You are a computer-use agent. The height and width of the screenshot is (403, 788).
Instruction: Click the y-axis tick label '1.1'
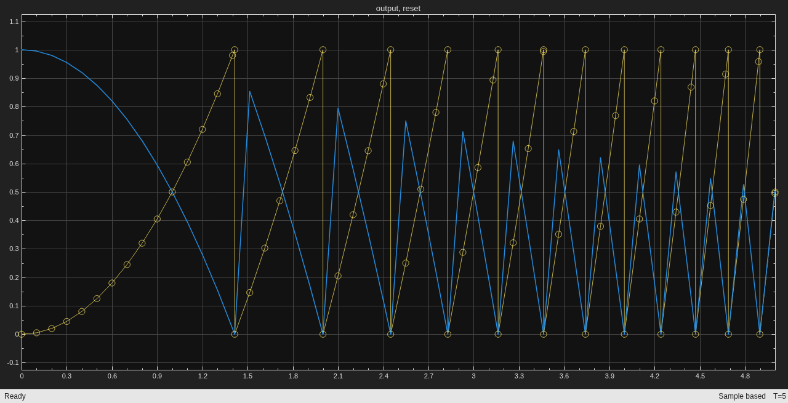coord(14,22)
